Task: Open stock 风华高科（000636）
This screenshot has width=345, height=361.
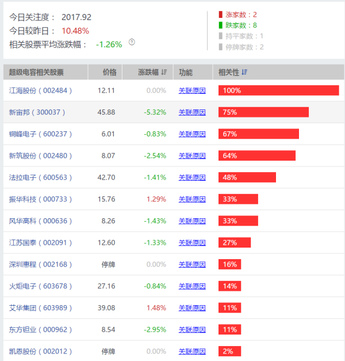Action: click(40, 221)
